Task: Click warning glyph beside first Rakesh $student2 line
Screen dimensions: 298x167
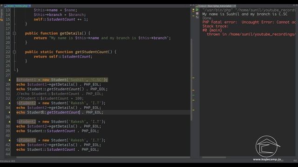Action: coord(9,103)
